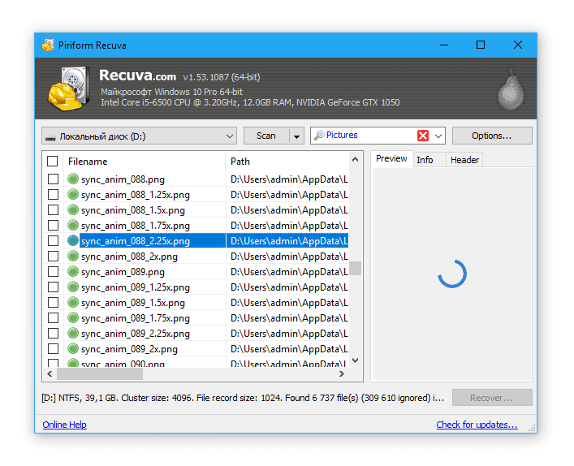574x466 pixels.
Task: Select the sync_anim_088_1.5x.png filename
Action: tap(133, 210)
